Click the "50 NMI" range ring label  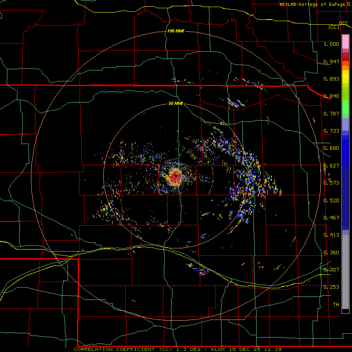(x=176, y=103)
